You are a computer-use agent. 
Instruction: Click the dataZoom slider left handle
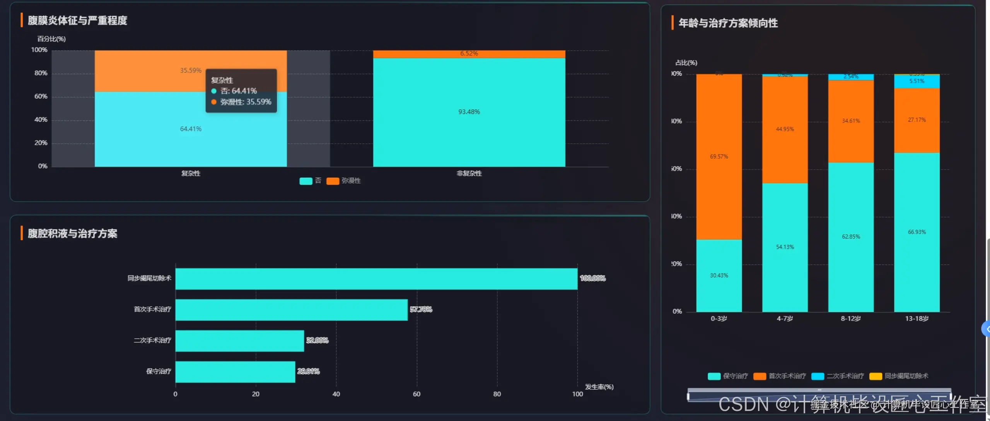[688, 396]
